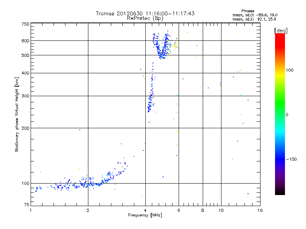Click the y-axis tick label '200'
The width and height of the screenshot is (306, 229).
tap(25, 128)
